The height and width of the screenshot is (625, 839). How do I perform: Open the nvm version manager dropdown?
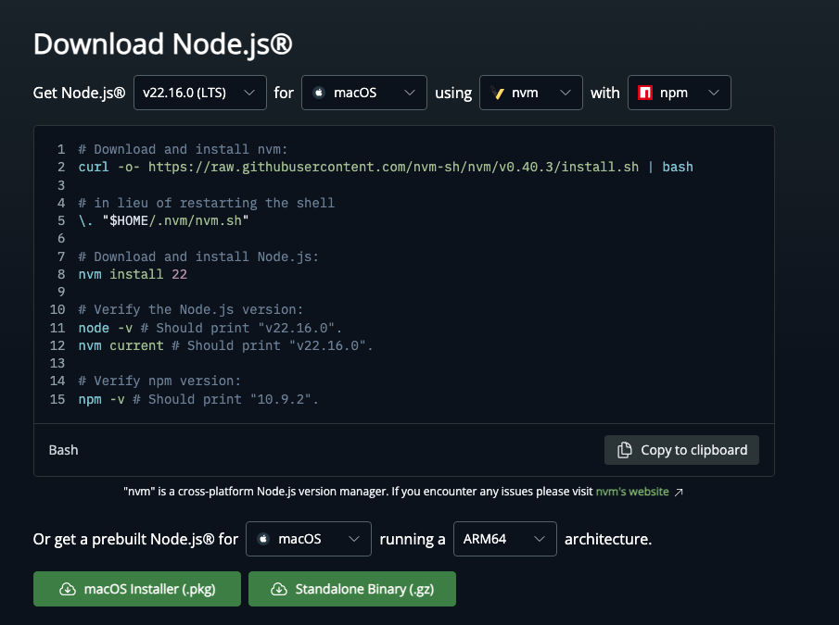531,93
